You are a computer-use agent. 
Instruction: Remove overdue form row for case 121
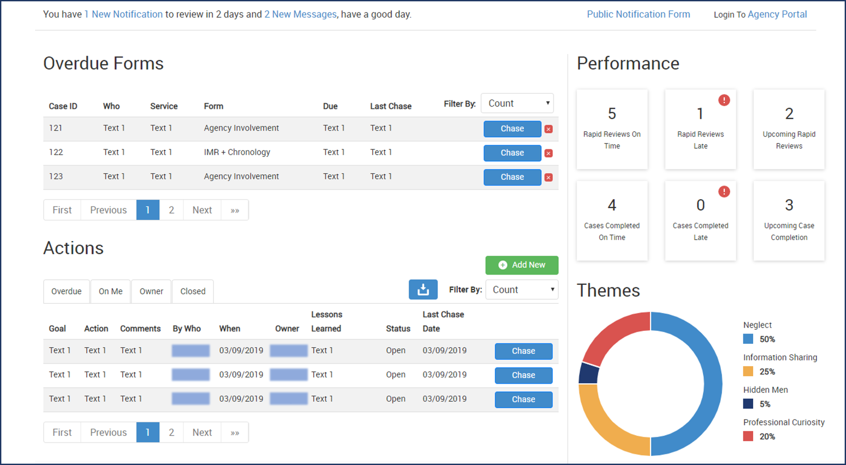click(548, 129)
